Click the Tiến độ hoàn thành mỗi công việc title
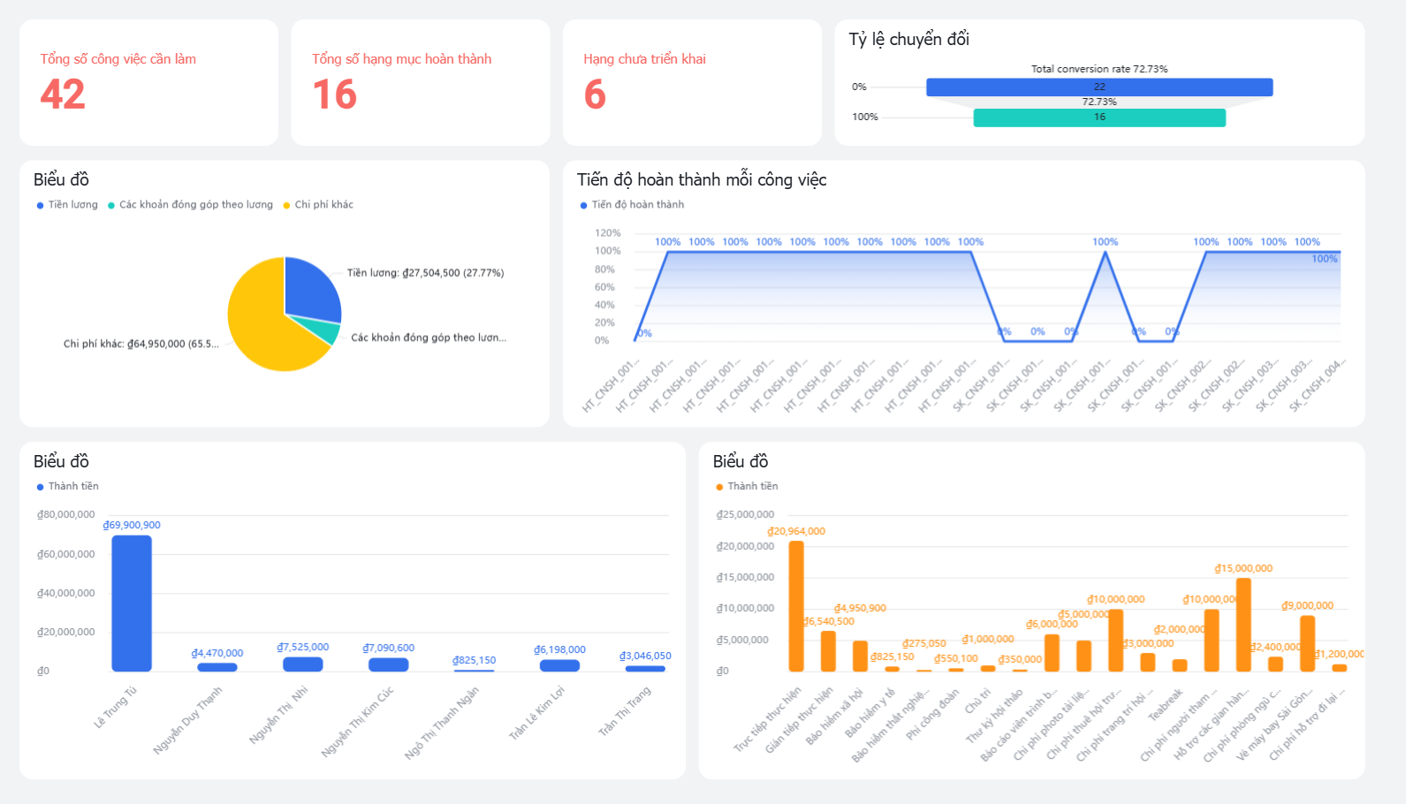 (x=702, y=179)
